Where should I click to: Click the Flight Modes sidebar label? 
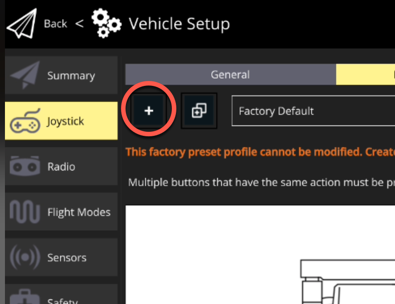tap(79, 212)
